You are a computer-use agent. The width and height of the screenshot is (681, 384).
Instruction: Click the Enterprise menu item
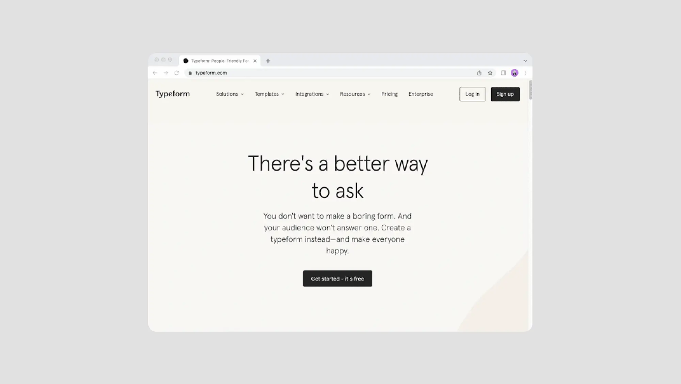tap(420, 94)
